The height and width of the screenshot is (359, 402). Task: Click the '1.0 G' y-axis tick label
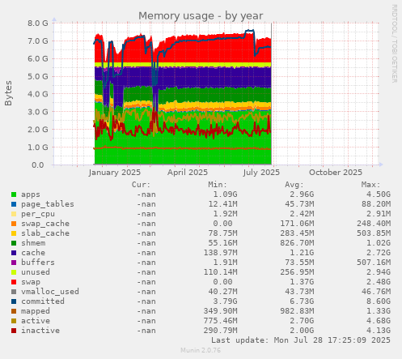point(38,147)
